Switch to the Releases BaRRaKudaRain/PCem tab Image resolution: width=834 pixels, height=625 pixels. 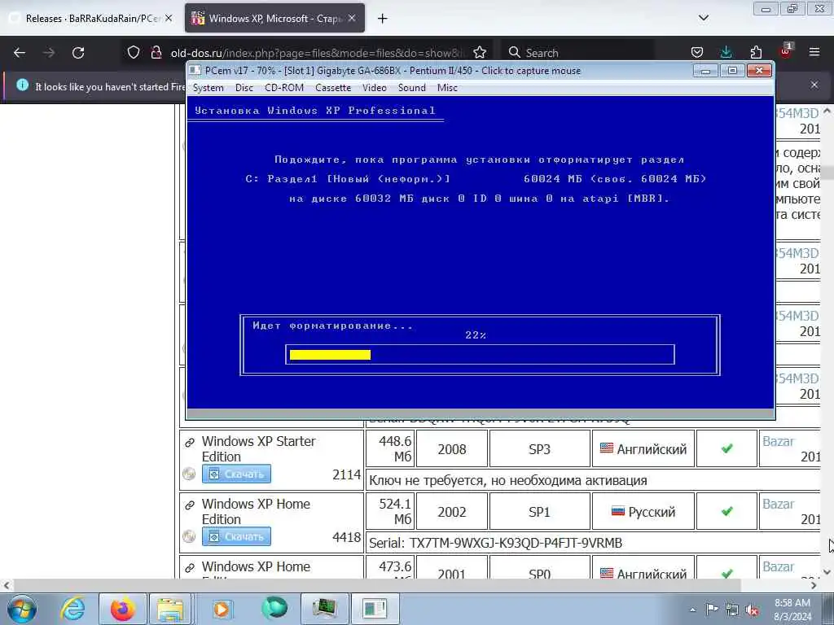[x=90, y=18]
